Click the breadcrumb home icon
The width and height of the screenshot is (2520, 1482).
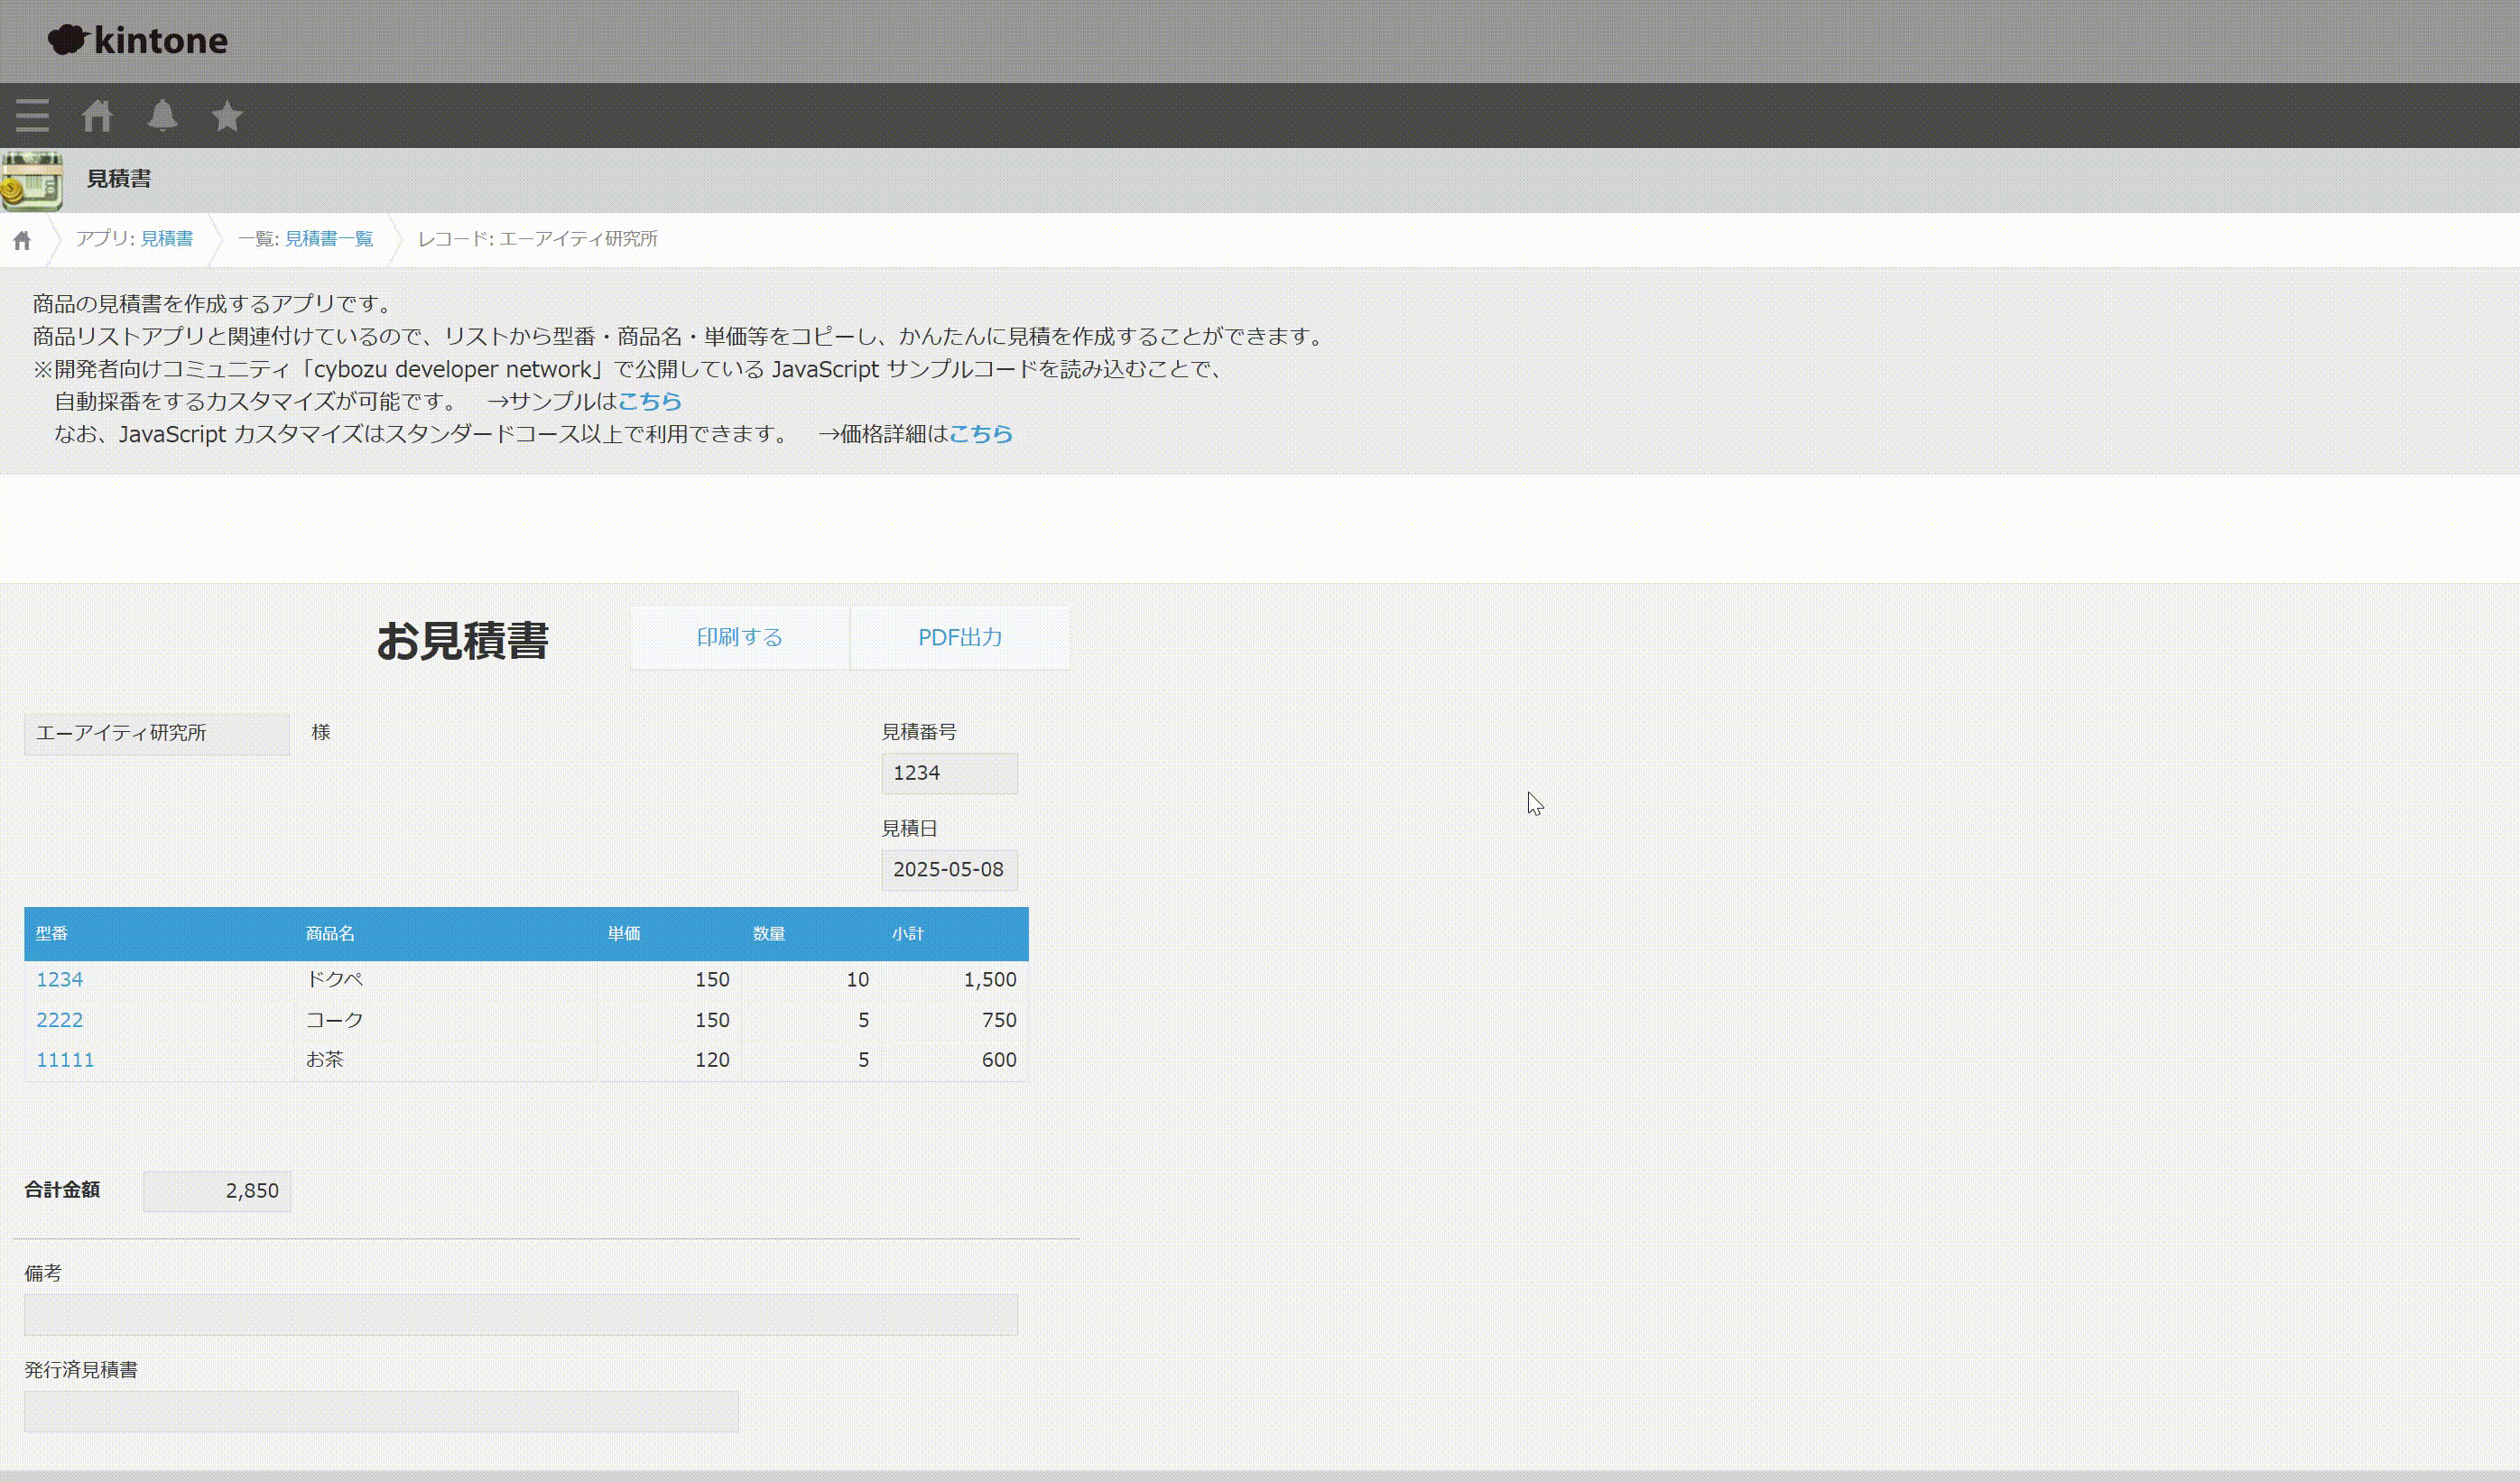click(x=22, y=240)
